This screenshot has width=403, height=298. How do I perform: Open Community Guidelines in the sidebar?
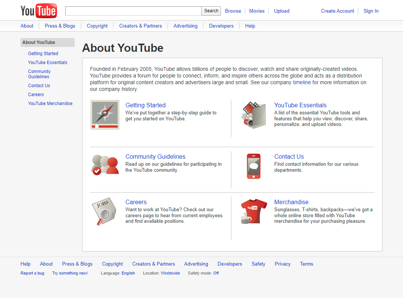point(39,74)
